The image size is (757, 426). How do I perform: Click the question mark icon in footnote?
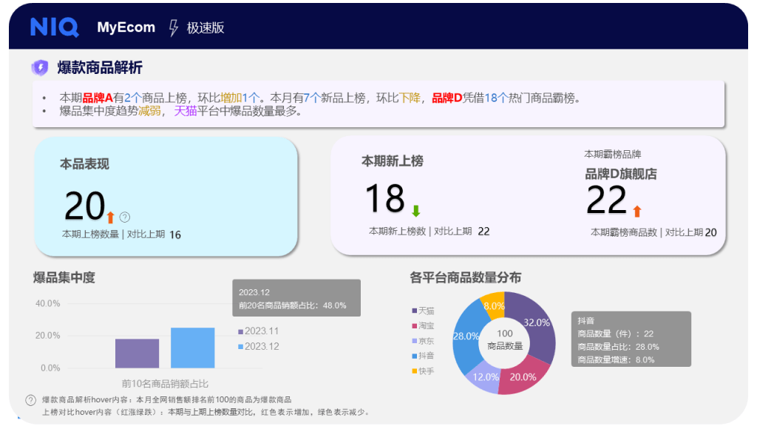click(30, 400)
